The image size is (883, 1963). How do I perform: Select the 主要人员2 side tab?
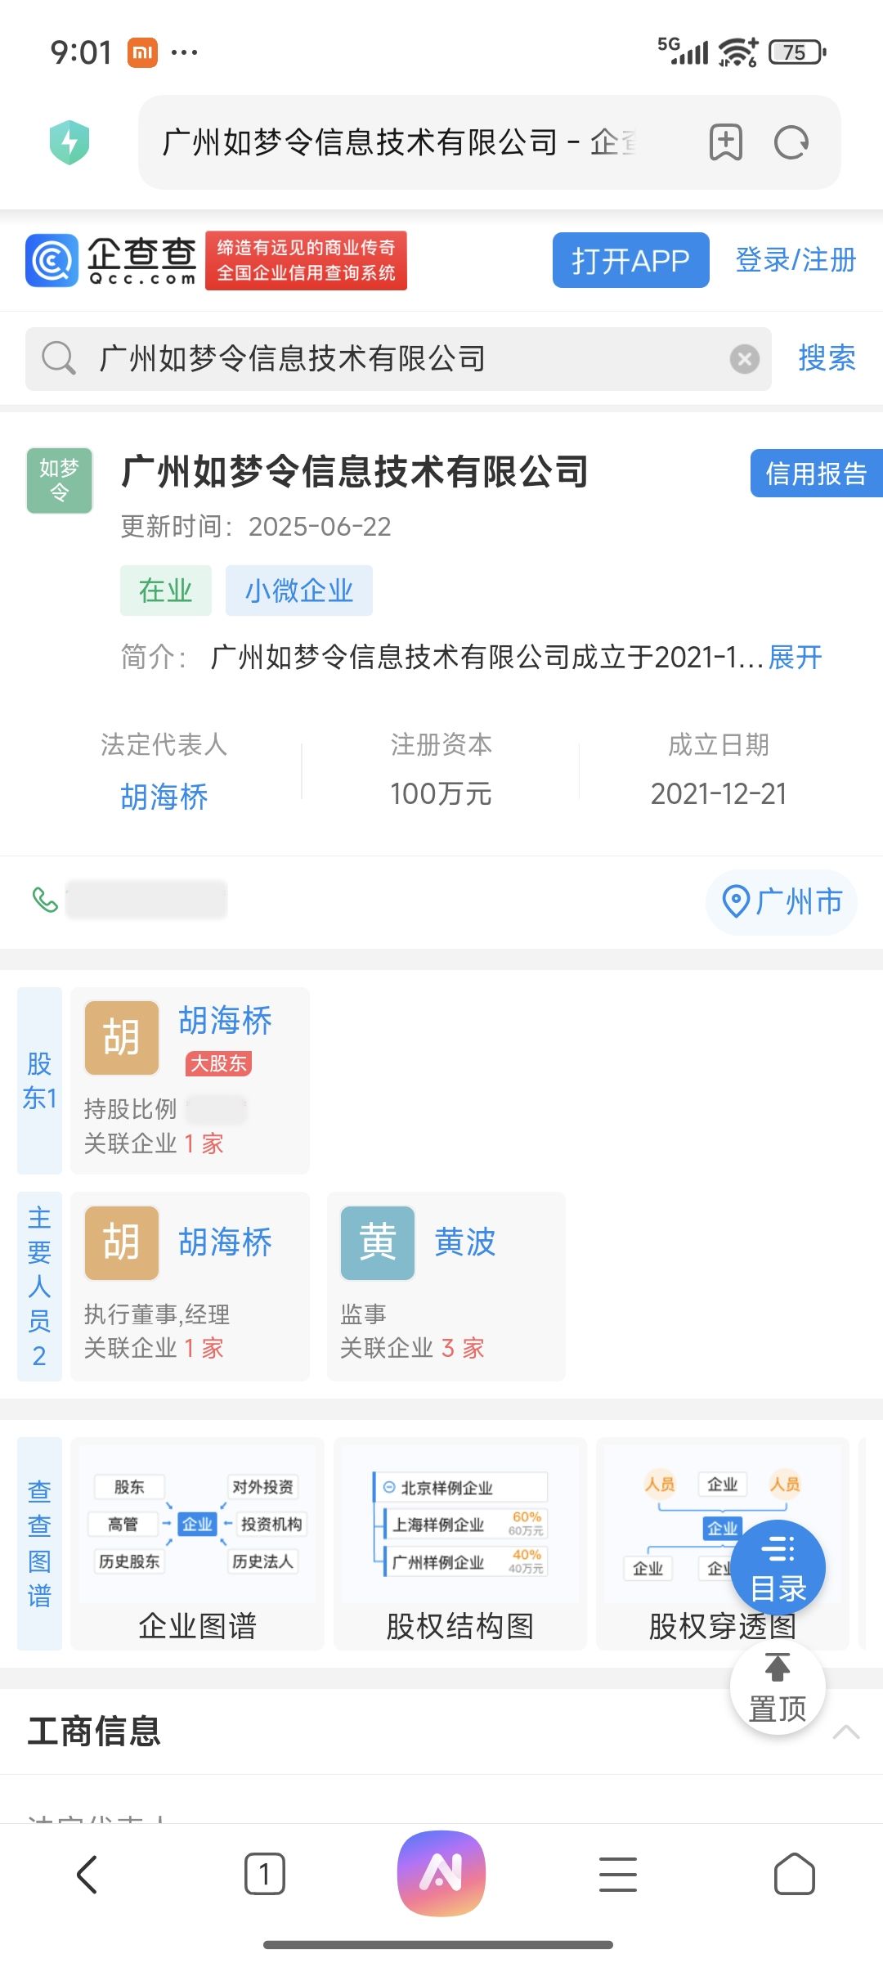pos(40,1287)
